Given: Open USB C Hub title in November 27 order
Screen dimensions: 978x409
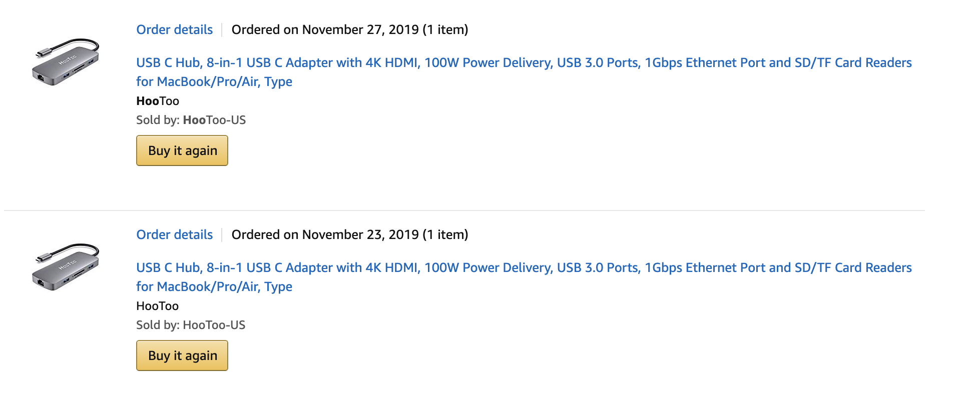Looking at the screenshot, I should pyautogui.click(x=524, y=63).
